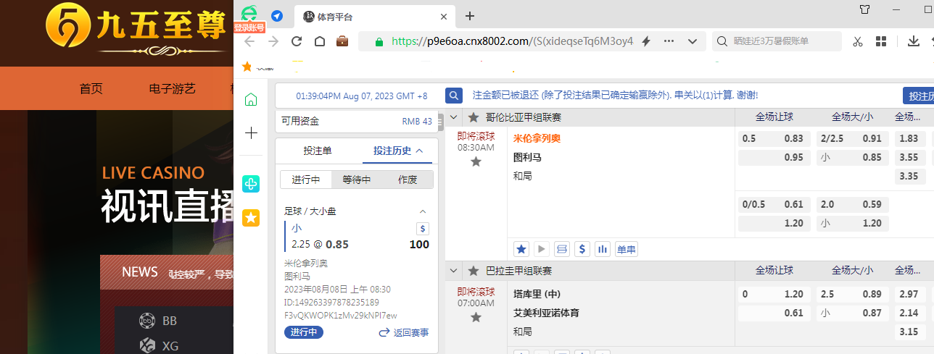Select full-time odds 2.97 for 塔库里

coord(909,294)
